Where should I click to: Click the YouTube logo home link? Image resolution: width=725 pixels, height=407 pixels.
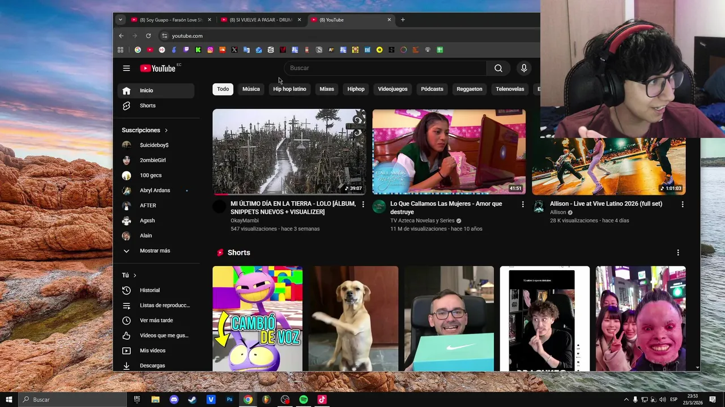[158, 68]
